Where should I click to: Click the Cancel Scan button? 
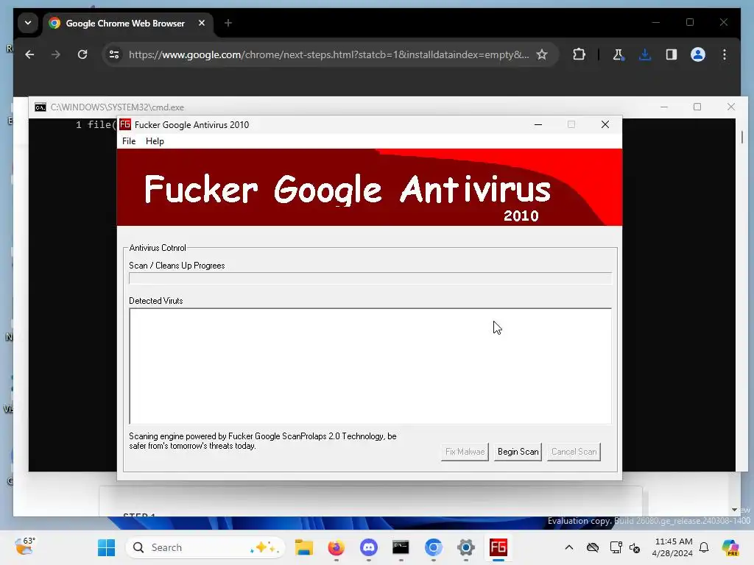tap(574, 452)
